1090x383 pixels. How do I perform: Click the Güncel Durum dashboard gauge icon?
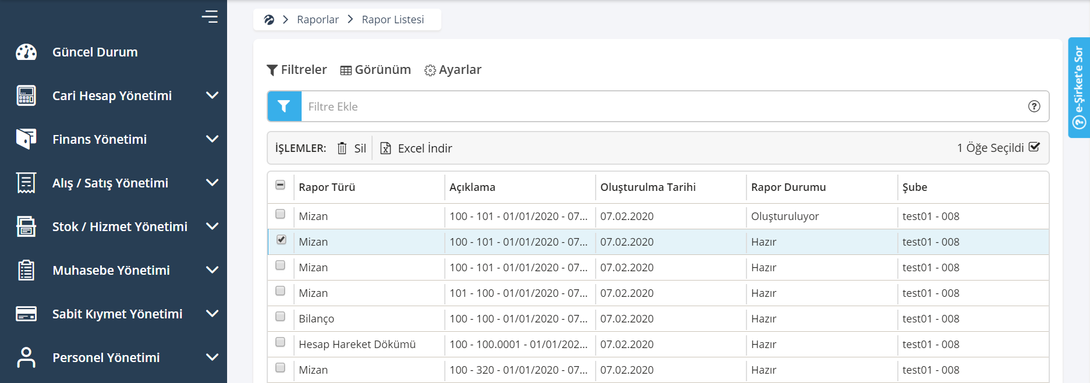(x=26, y=52)
